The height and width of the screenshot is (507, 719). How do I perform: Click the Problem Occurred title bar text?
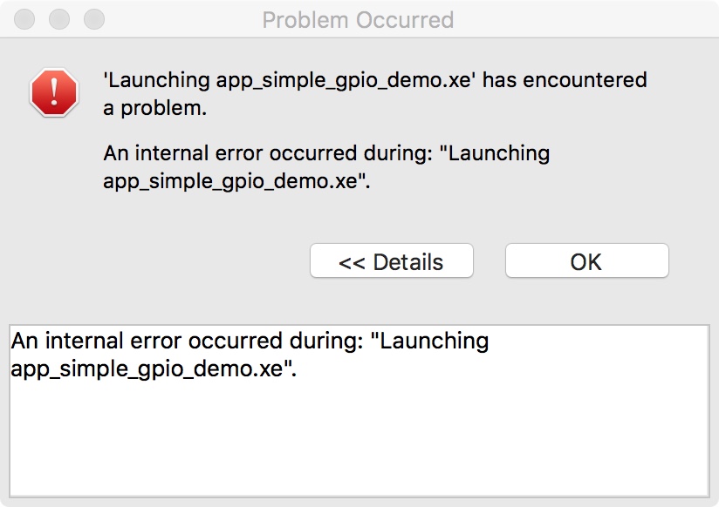[358, 20]
